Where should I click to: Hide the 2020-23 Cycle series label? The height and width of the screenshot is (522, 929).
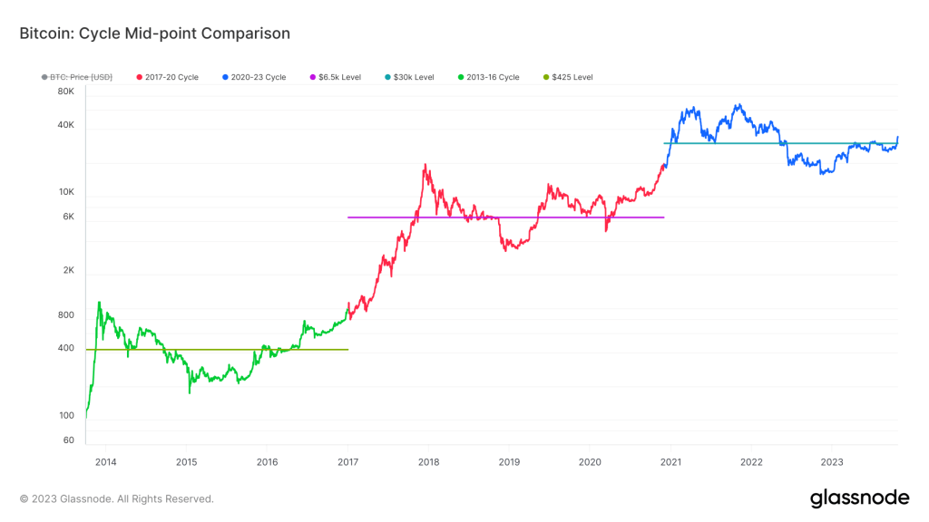point(259,78)
